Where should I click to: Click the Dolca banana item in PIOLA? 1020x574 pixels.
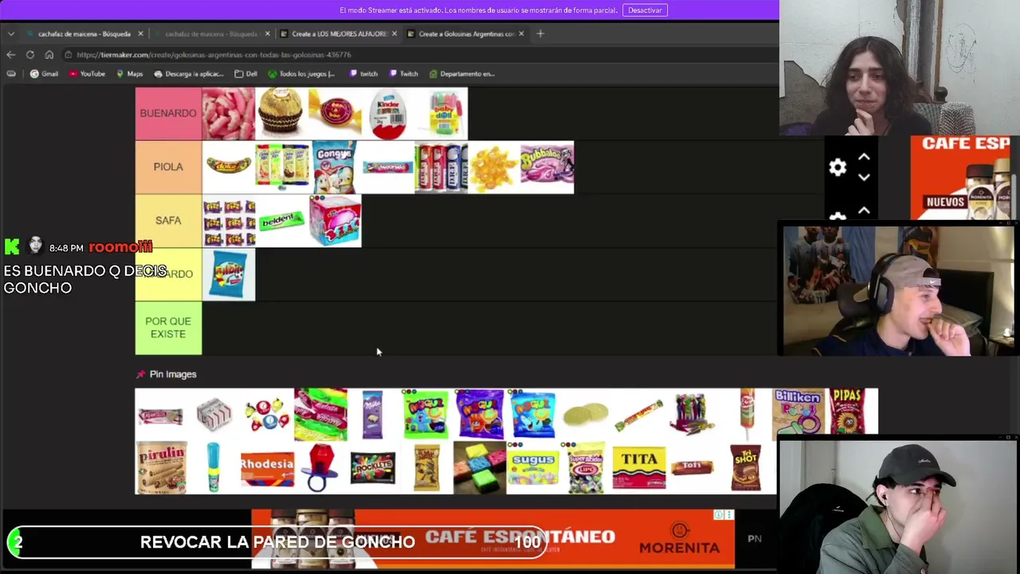click(229, 167)
